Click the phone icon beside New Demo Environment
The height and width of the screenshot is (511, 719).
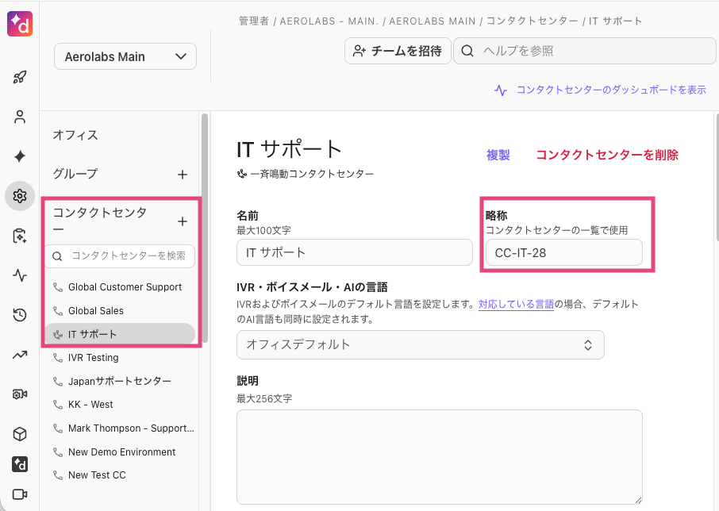pyautogui.click(x=58, y=451)
